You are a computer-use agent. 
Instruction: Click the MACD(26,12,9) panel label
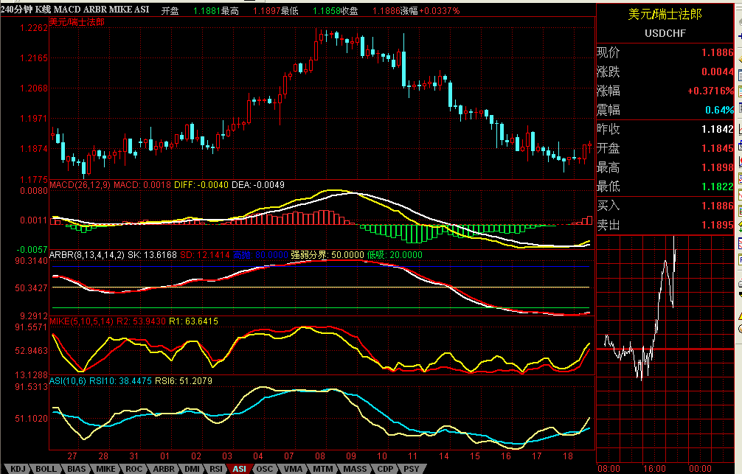pyautogui.click(x=80, y=185)
